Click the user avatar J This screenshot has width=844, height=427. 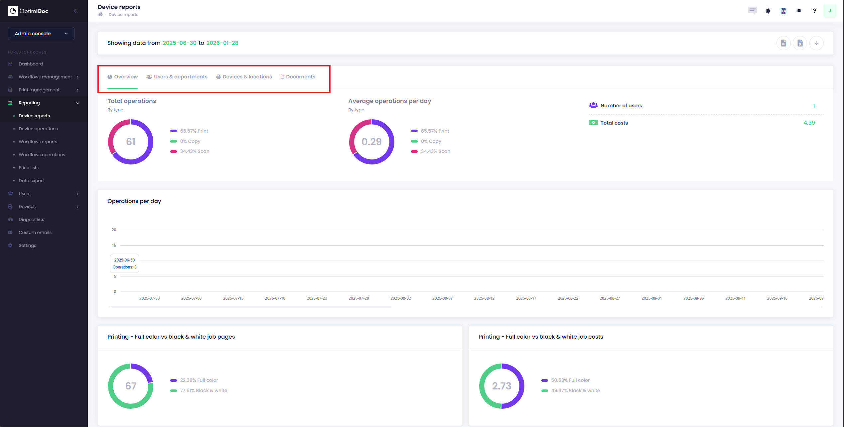(x=829, y=11)
